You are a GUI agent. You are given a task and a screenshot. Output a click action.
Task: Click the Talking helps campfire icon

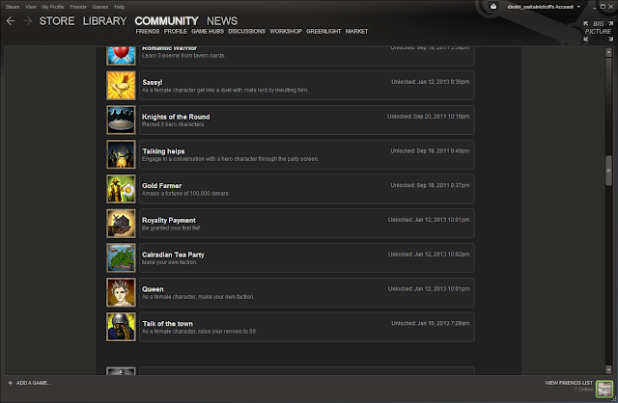(121, 154)
